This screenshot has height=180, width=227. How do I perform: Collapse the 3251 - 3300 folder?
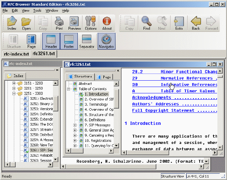point(14,93)
